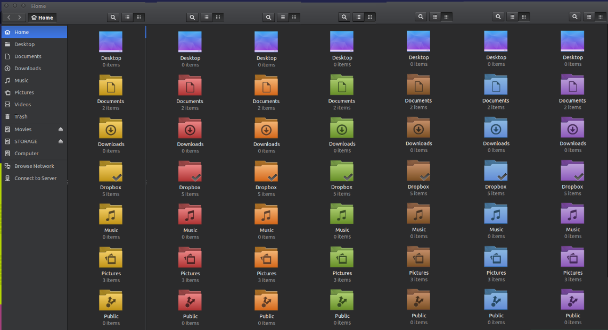Image resolution: width=608 pixels, height=330 pixels.
Task: Open Trash from the sidebar
Action: coord(34,116)
